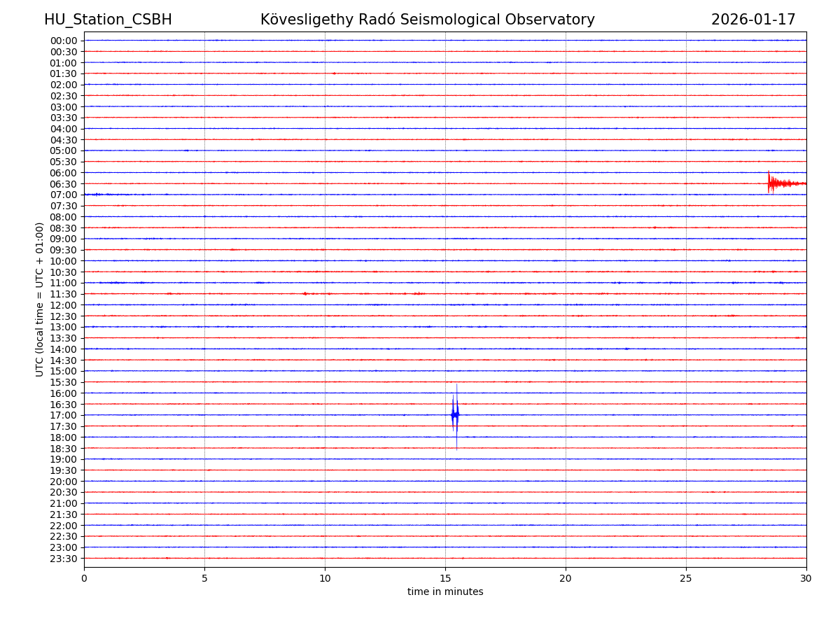Screen dimensions: 840x630
Task: Select the HU_Station_CSBH station label
Action: pyautogui.click(x=108, y=20)
